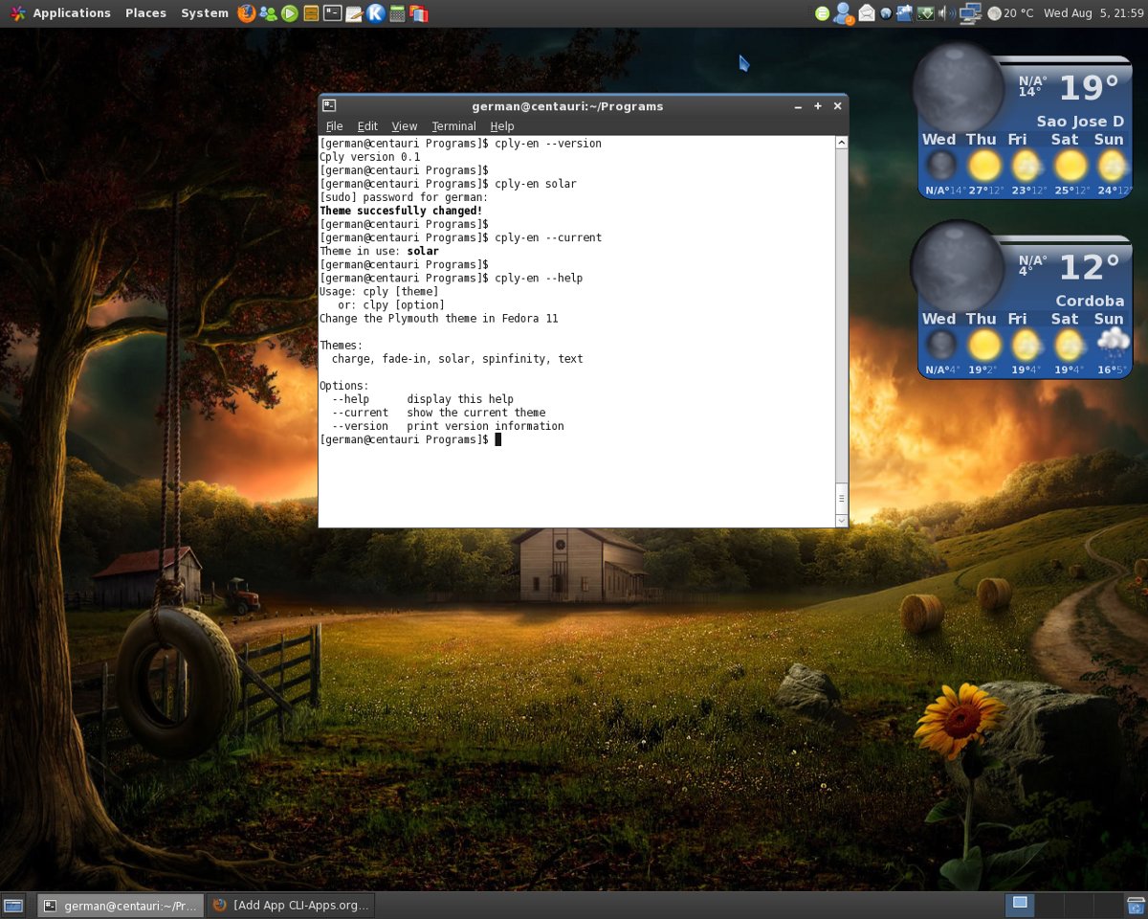Click the Sao Jose weather moon icon
Image resolution: width=1148 pixels, height=919 pixels.
click(x=958, y=88)
